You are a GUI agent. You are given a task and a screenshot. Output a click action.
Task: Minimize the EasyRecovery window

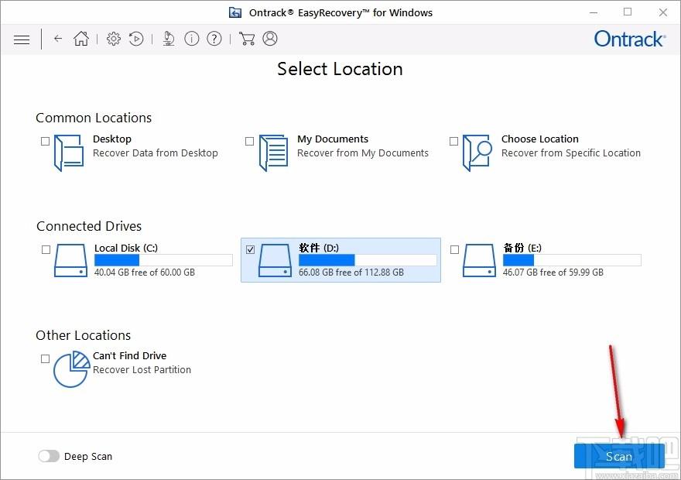coord(594,12)
